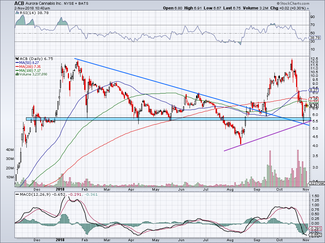Click the Last 6.75 value in header
The image size is (325, 243).
(x=232, y=8)
